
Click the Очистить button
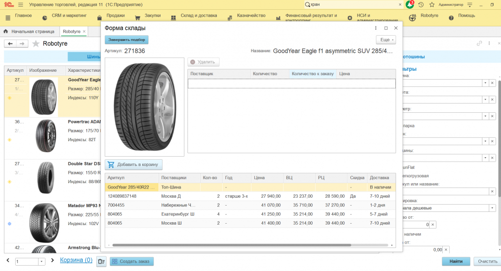tap(488, 261)
